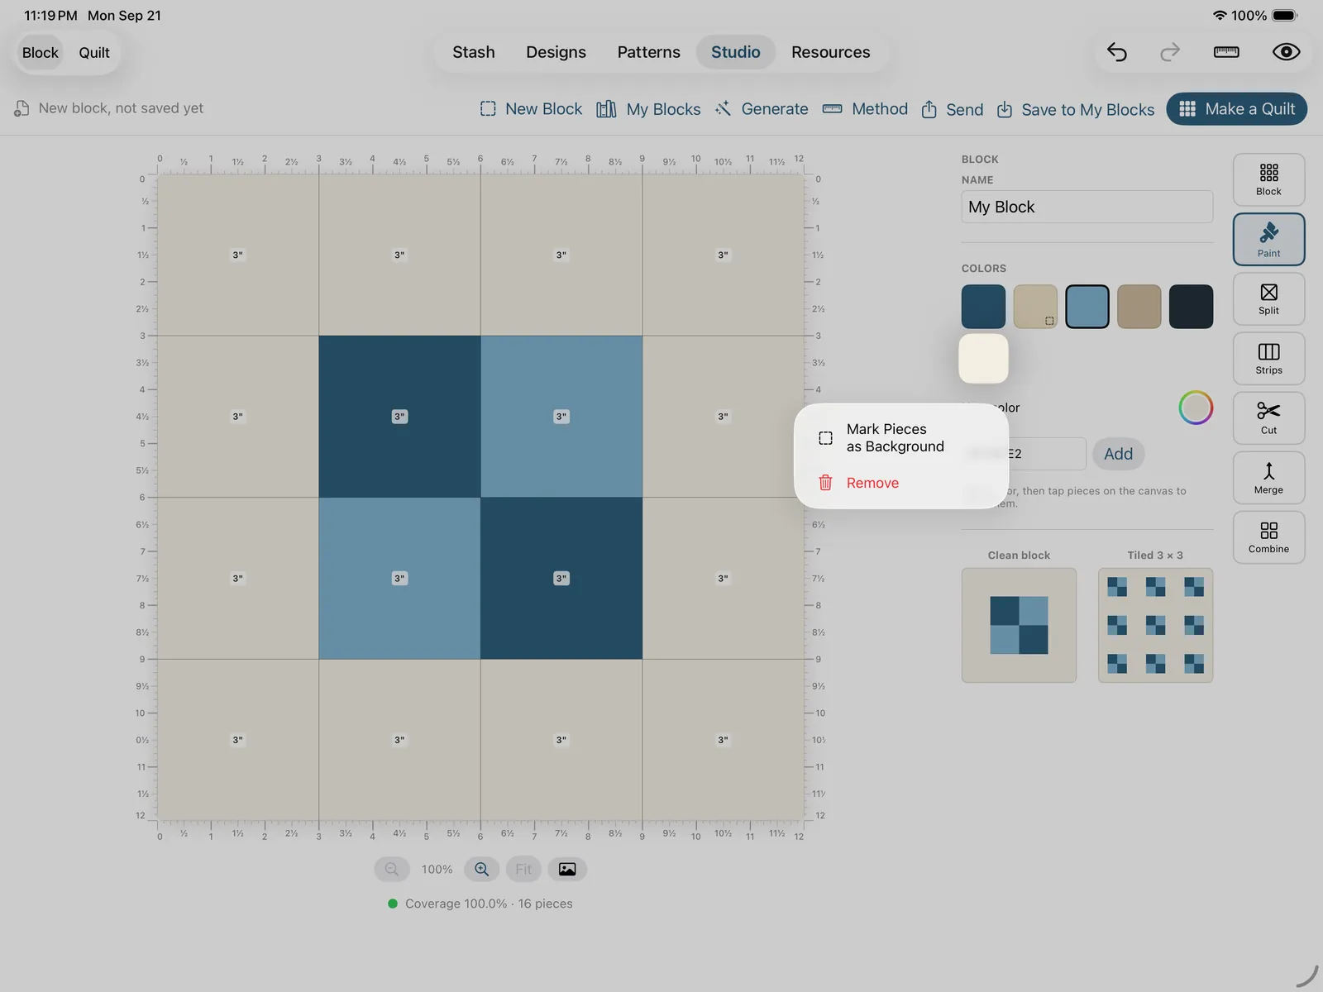The height and width of the screenshot is (992, 1323).
Task: Open the Tiled 3 × 3 preview
Action: click(1155, 625)
